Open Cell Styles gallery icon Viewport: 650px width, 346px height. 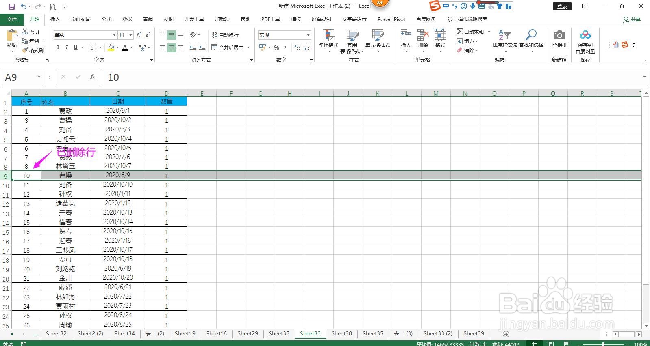pos(378,35)
